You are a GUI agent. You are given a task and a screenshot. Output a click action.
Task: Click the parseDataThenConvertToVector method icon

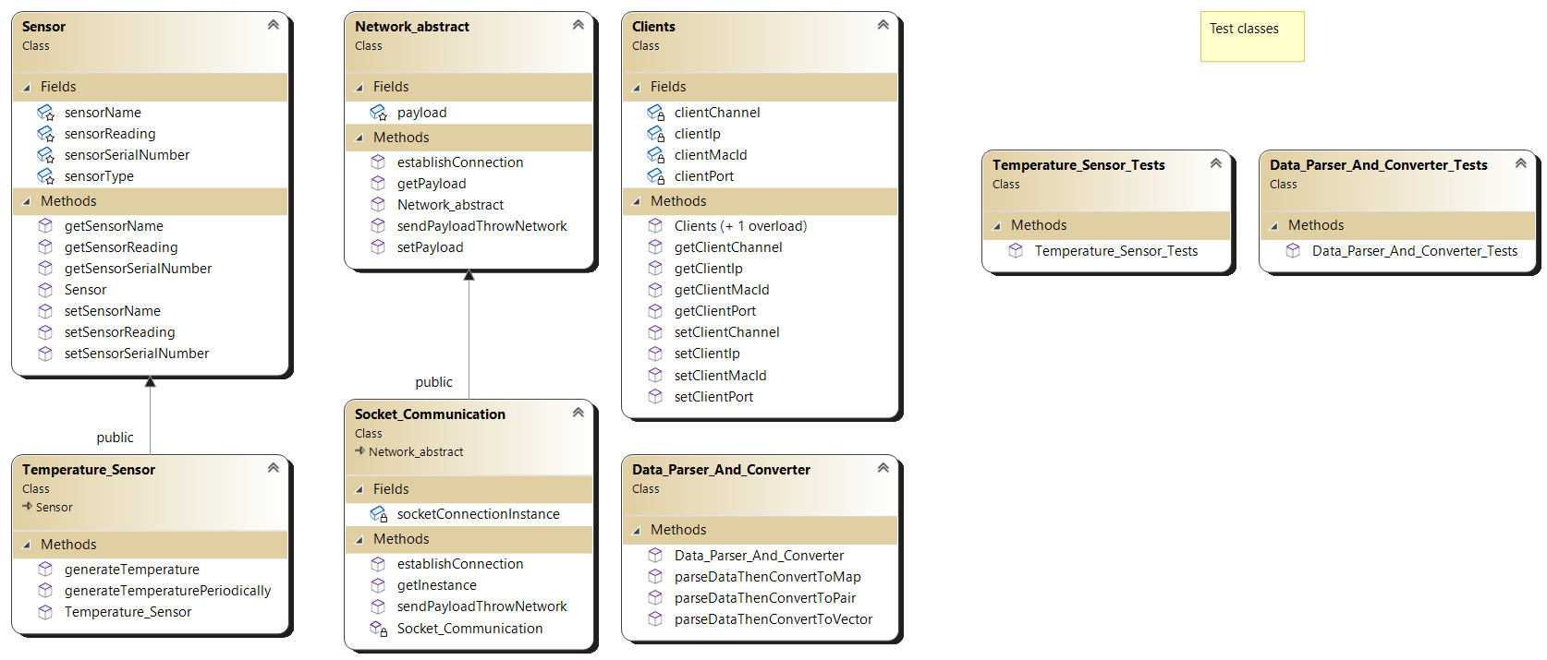pyautogui.click(x=655, y=619)
